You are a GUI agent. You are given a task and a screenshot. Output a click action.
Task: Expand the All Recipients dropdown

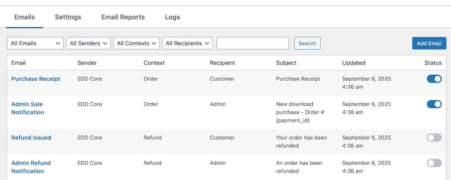[x=187, y=43]
